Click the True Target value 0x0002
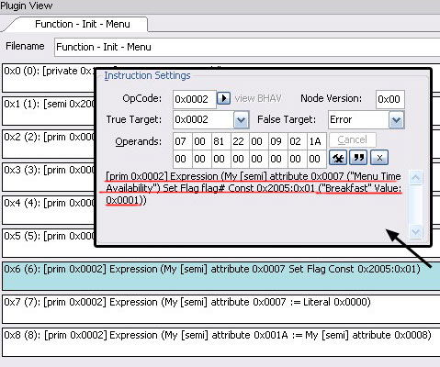The height and width of the screenshot is (367, 440). point(203,119)
